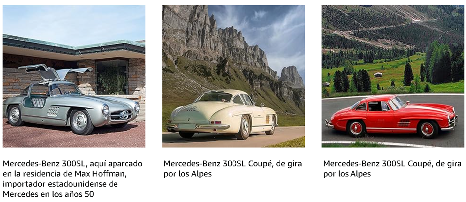The width and height of the screenshot is (466, 202).
Task: Click the windshield of the red car
Action: tap(397, 102)
